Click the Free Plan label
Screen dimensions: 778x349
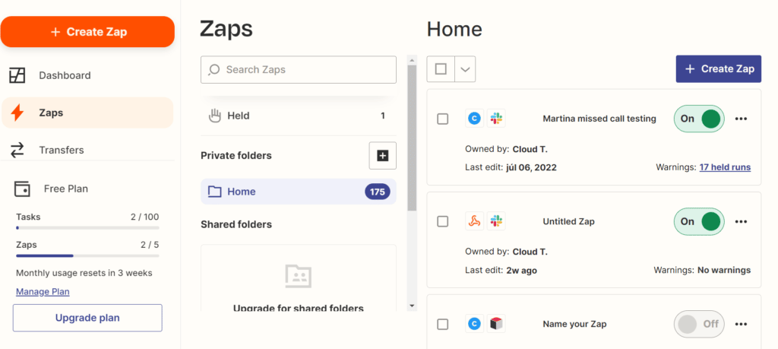[66, 189]
